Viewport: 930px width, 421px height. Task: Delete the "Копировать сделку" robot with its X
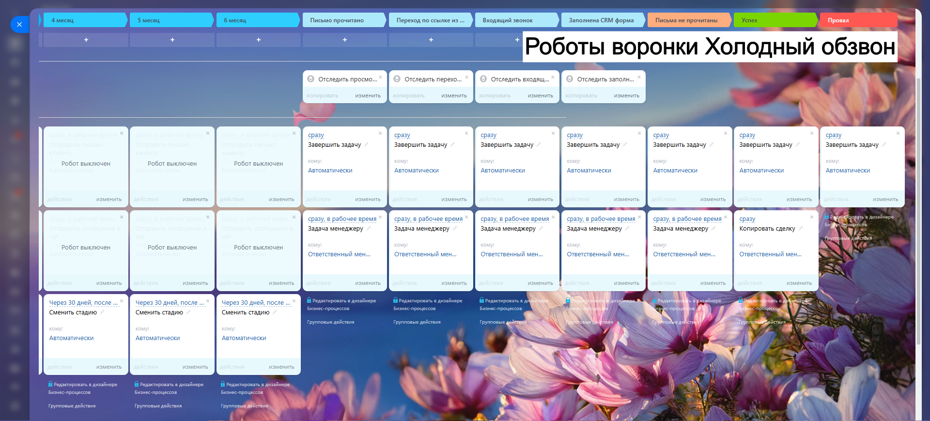pyautogui.click(x=812, y=217)
